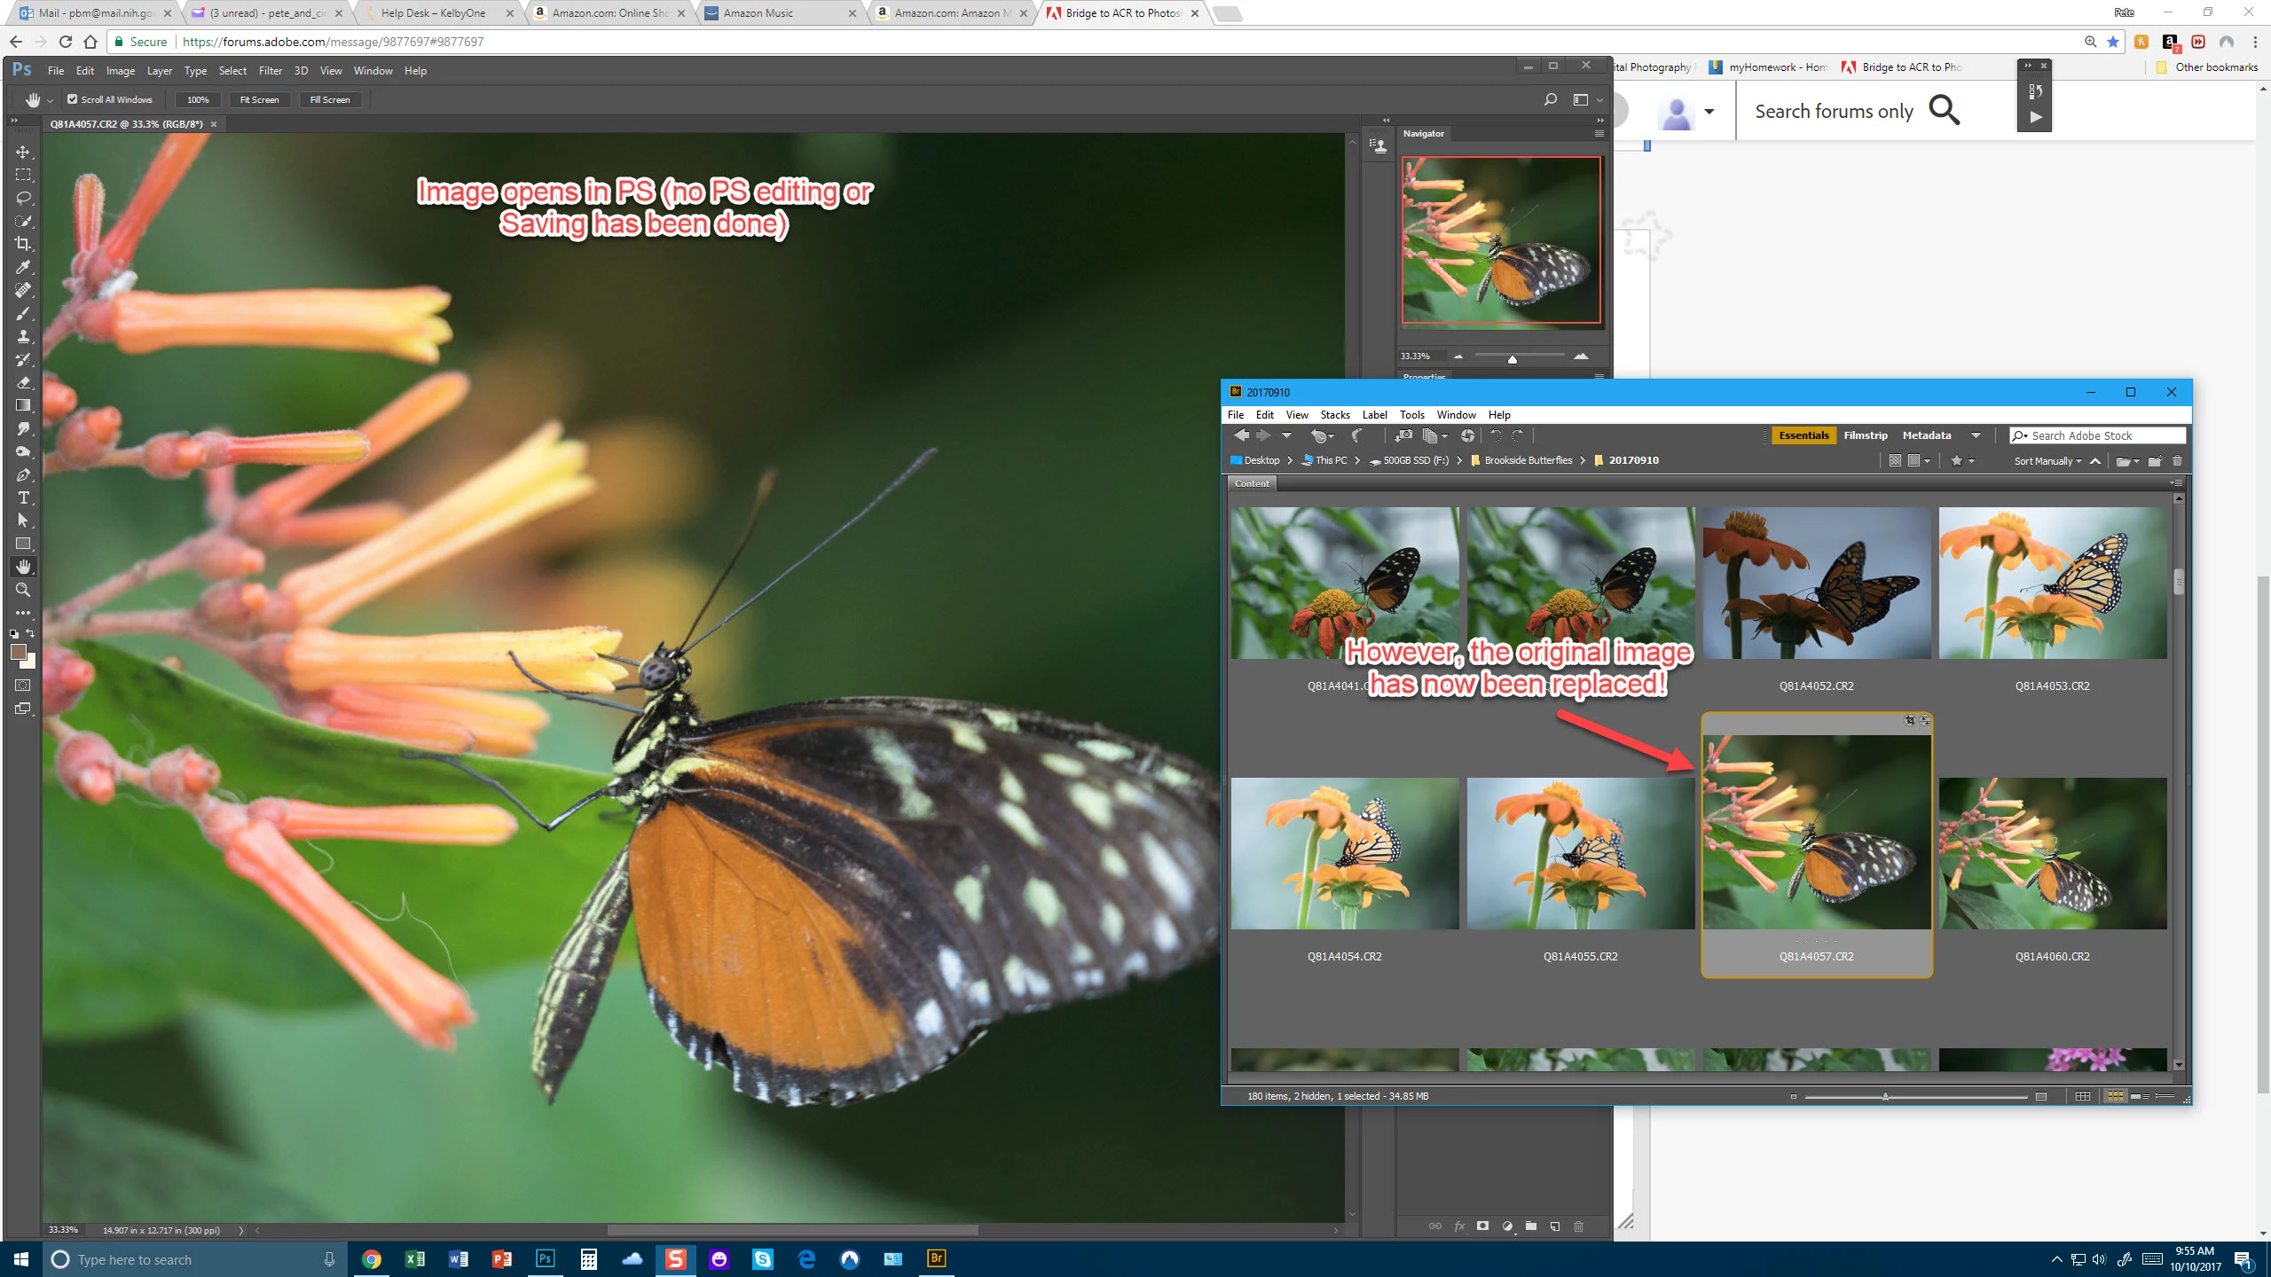Select the Zoom tool in the toolbar

tap(23, 590)
